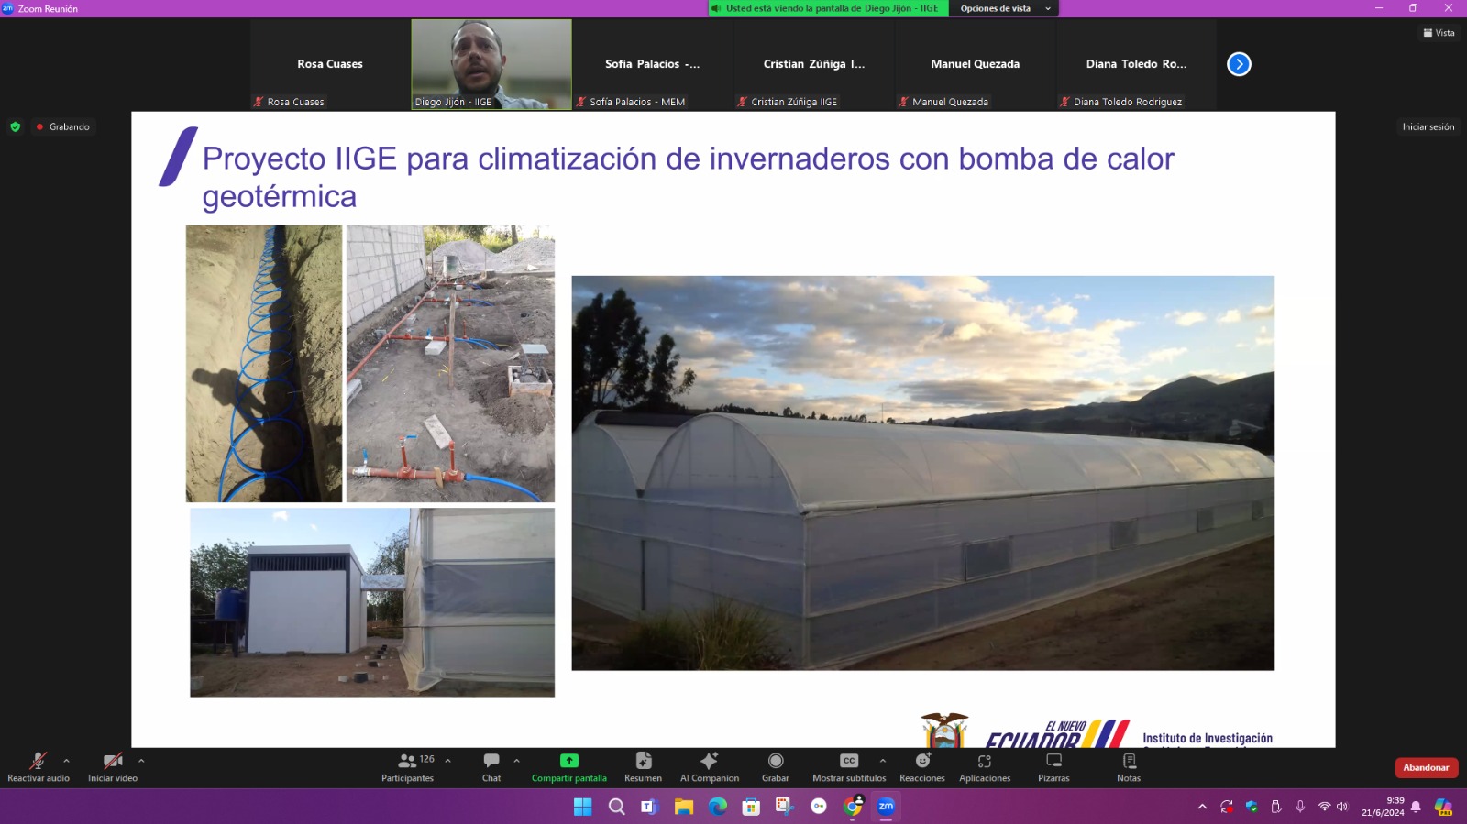Open the Notas panel

click(x=1129, y=766)
